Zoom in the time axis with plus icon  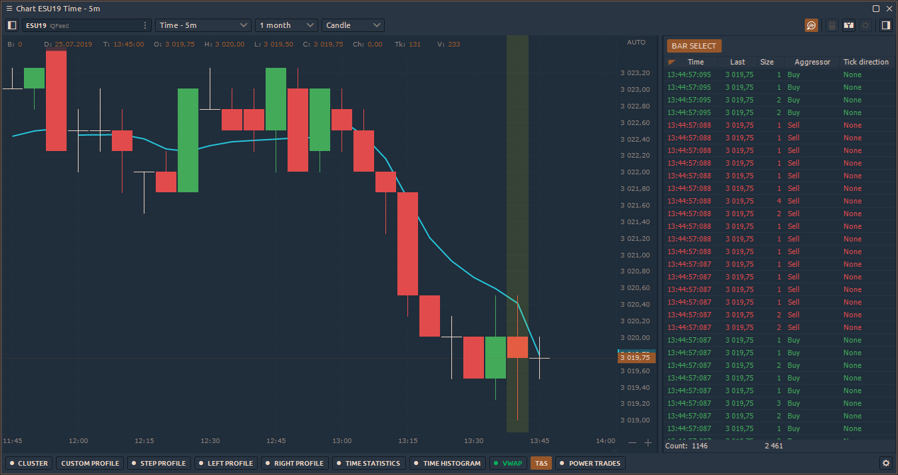click(648, 442)
